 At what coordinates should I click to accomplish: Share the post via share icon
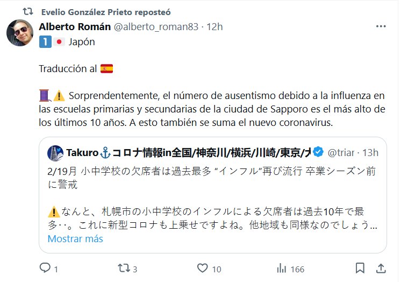(x=380, y=267)
